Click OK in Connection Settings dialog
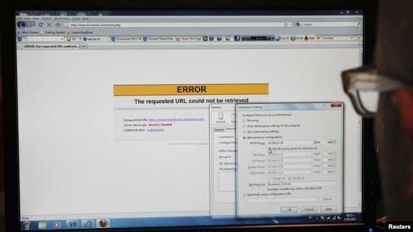Viewport: 413px width, 232px height. click(289, 209)
